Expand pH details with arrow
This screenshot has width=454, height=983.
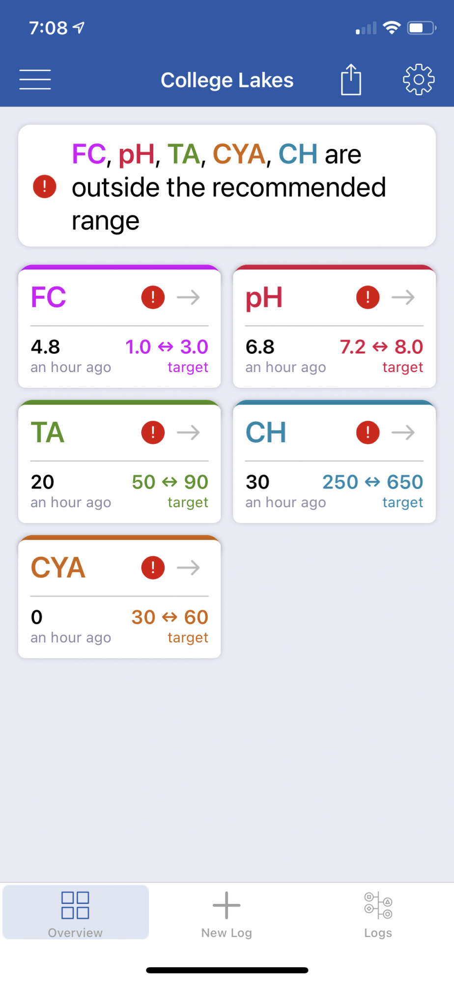coord(403,297)
